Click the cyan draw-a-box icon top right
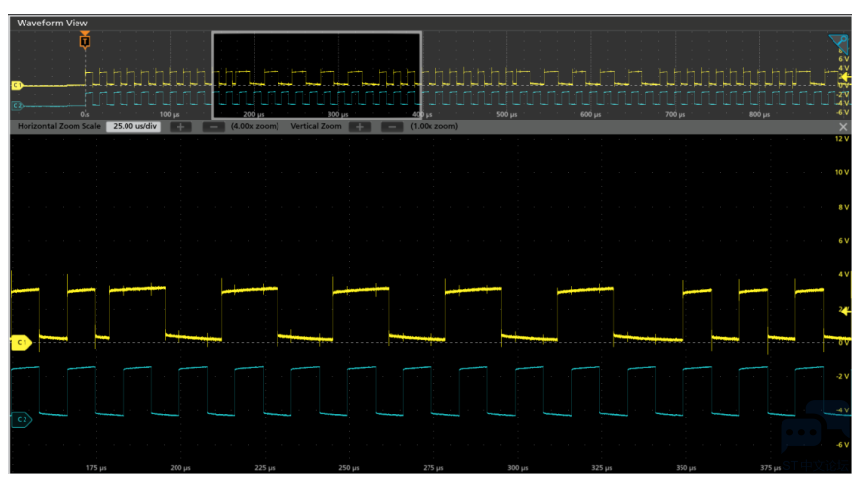Screen dimensions: 858x481 (x=838, y=43)
